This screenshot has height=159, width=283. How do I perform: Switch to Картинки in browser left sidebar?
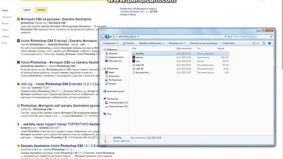[7, 17]
